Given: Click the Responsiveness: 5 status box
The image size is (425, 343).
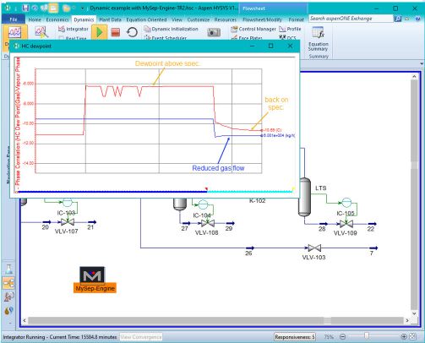Looking at the screenshot, I should [x=295, y=337].
